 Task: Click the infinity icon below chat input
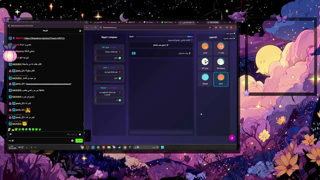click(10, 140)
